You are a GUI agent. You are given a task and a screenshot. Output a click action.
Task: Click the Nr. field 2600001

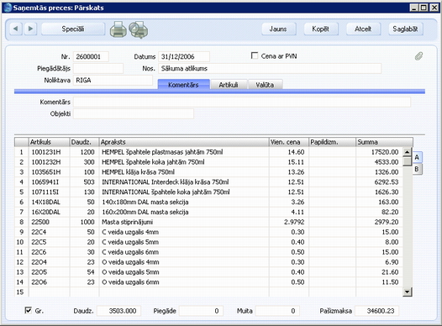[91, 56]
